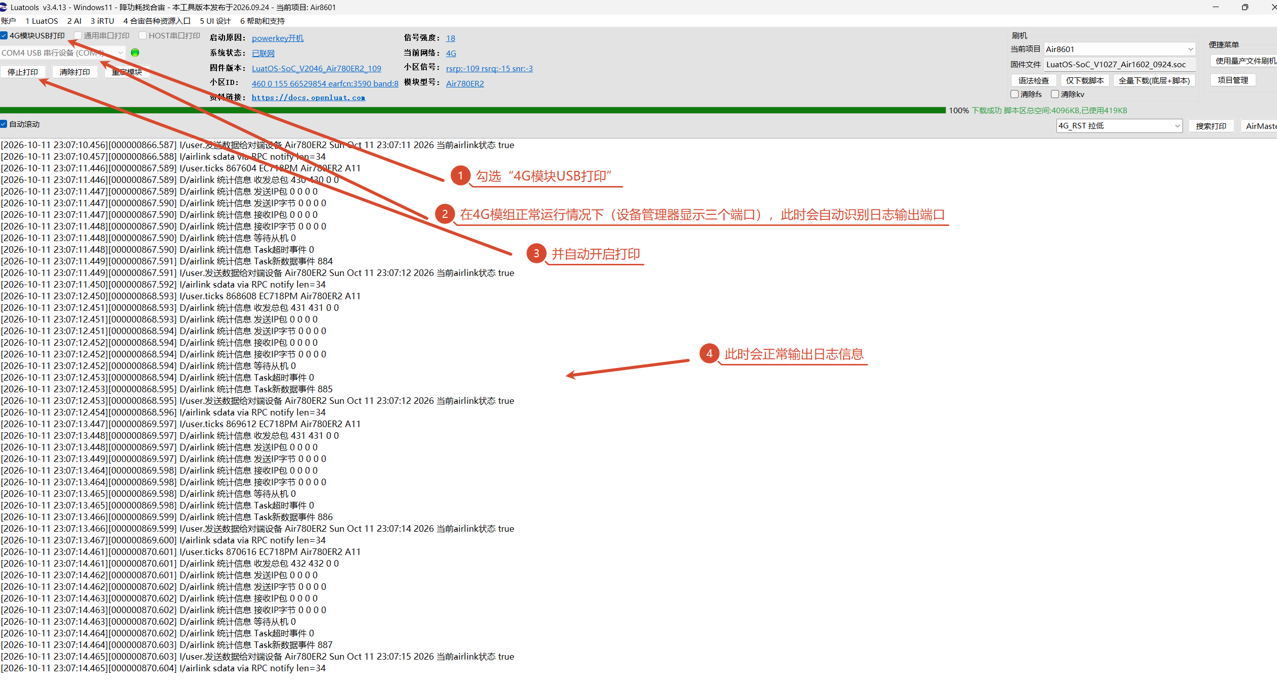The height and width of the screenshot is (694, 1277).
Task: Minimize the Luatools window
Action: [x=1216, y=7]
